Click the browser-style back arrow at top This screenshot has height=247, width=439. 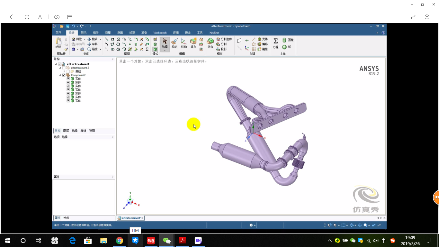pyautogui.click(x=12, y=17)
